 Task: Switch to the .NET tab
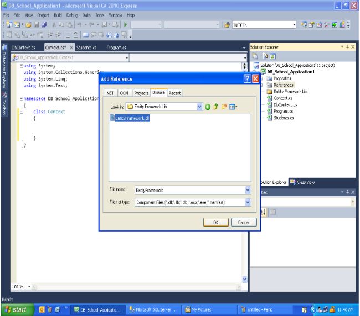109,93
